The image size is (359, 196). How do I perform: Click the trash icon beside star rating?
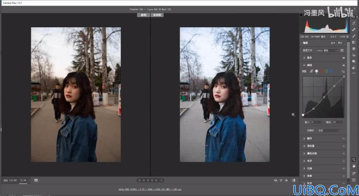point(161,180)
